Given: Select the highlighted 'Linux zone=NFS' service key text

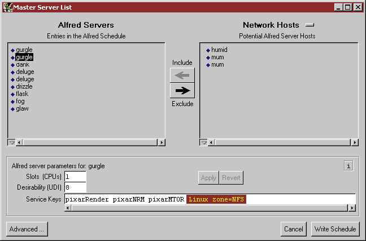Looking at the screenshot, I should click(216, 199).
